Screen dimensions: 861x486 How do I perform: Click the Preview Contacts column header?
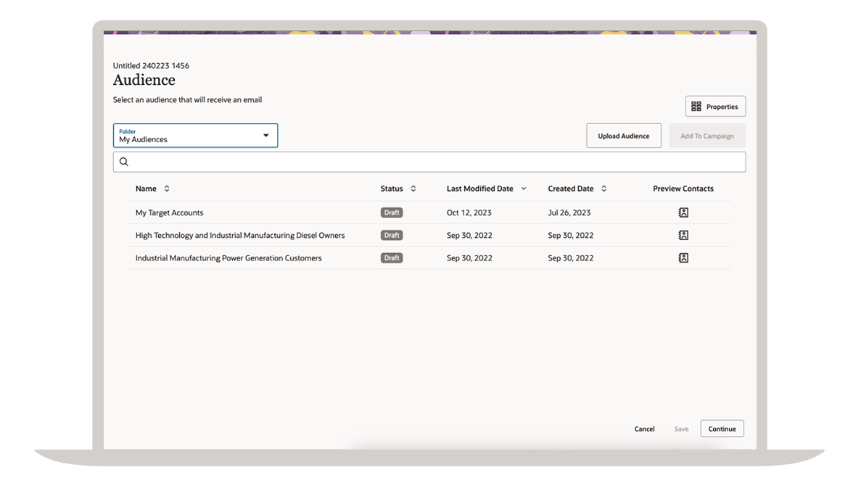(683, 189)
